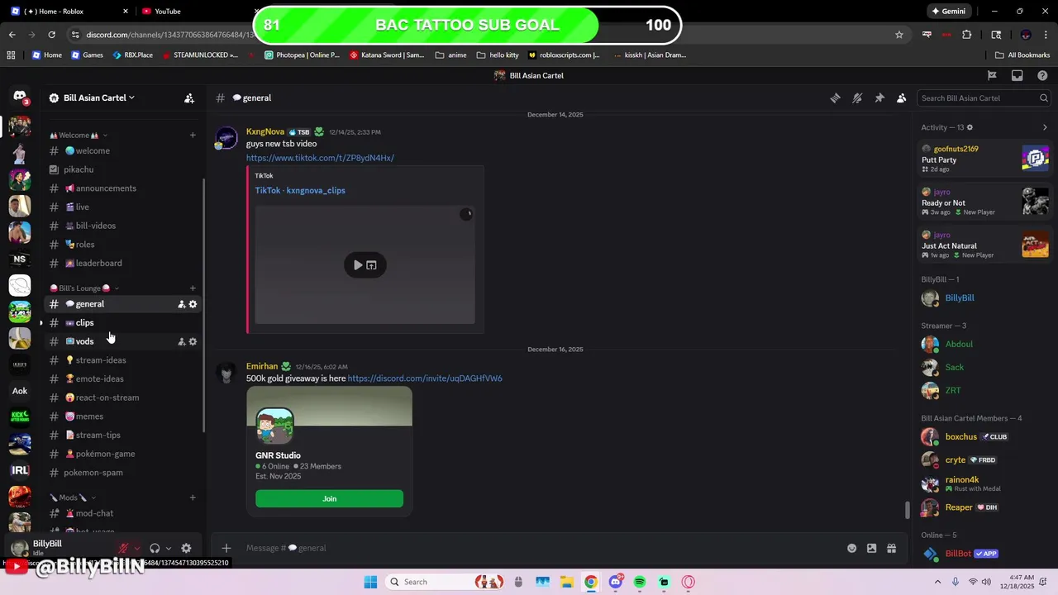Click the Search Bill Asian Cartel field
Image resolution: width=1058 pixels, height=595 pixels.
coord(984,98)
